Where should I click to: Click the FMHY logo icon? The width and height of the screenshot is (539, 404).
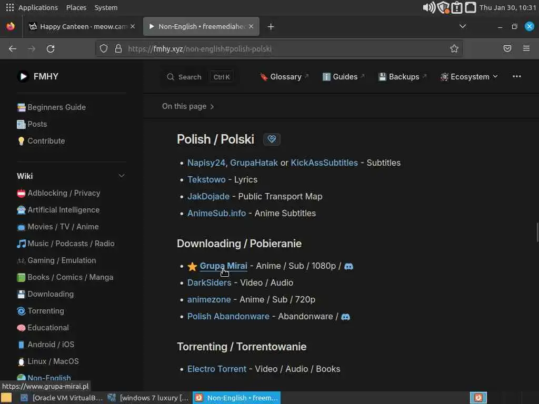[x=23, y=76]
